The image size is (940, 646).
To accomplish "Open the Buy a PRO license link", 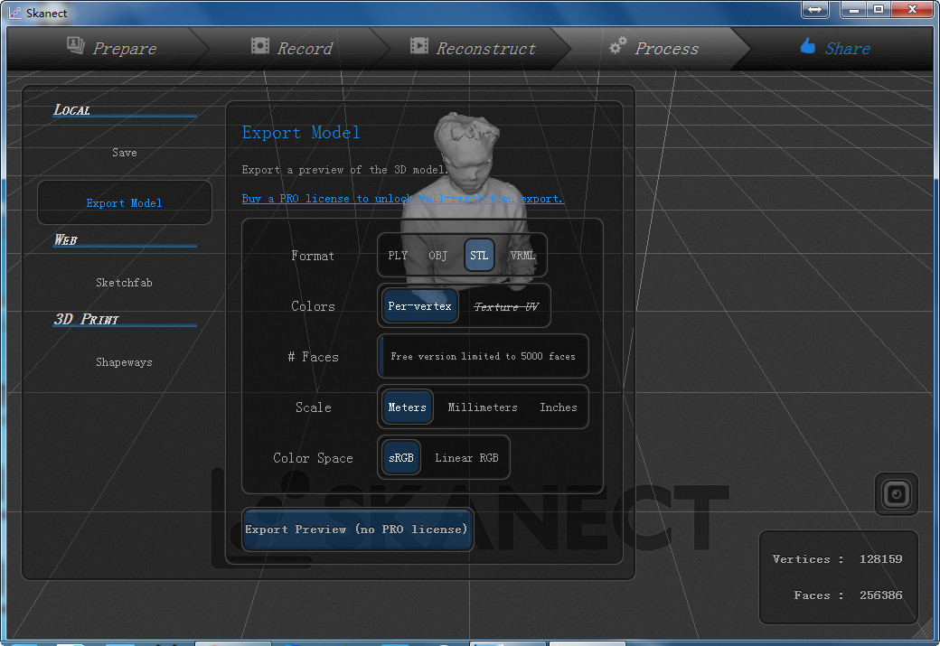I will click(402, 199).
